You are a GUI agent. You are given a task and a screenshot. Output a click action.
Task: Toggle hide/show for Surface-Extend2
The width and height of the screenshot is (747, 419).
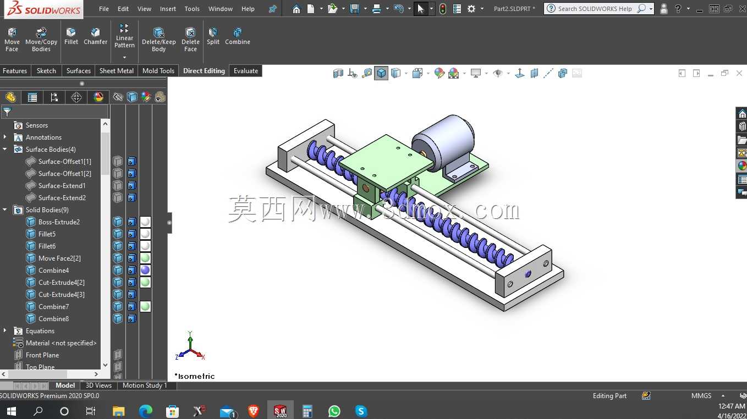118,197
